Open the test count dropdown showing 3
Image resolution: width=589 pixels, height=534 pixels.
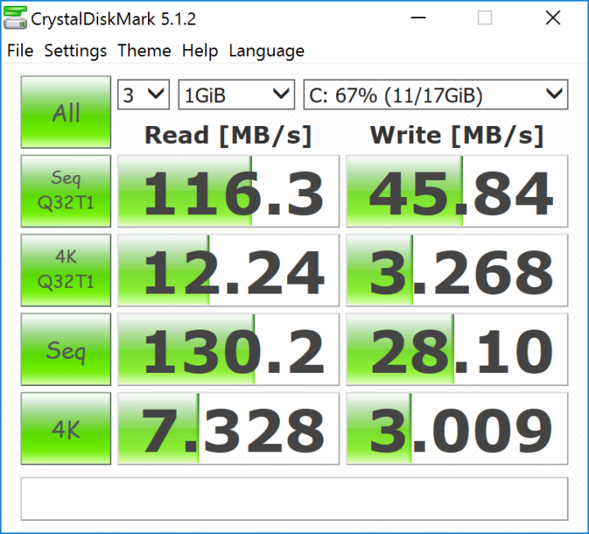(x=143, y=95)
